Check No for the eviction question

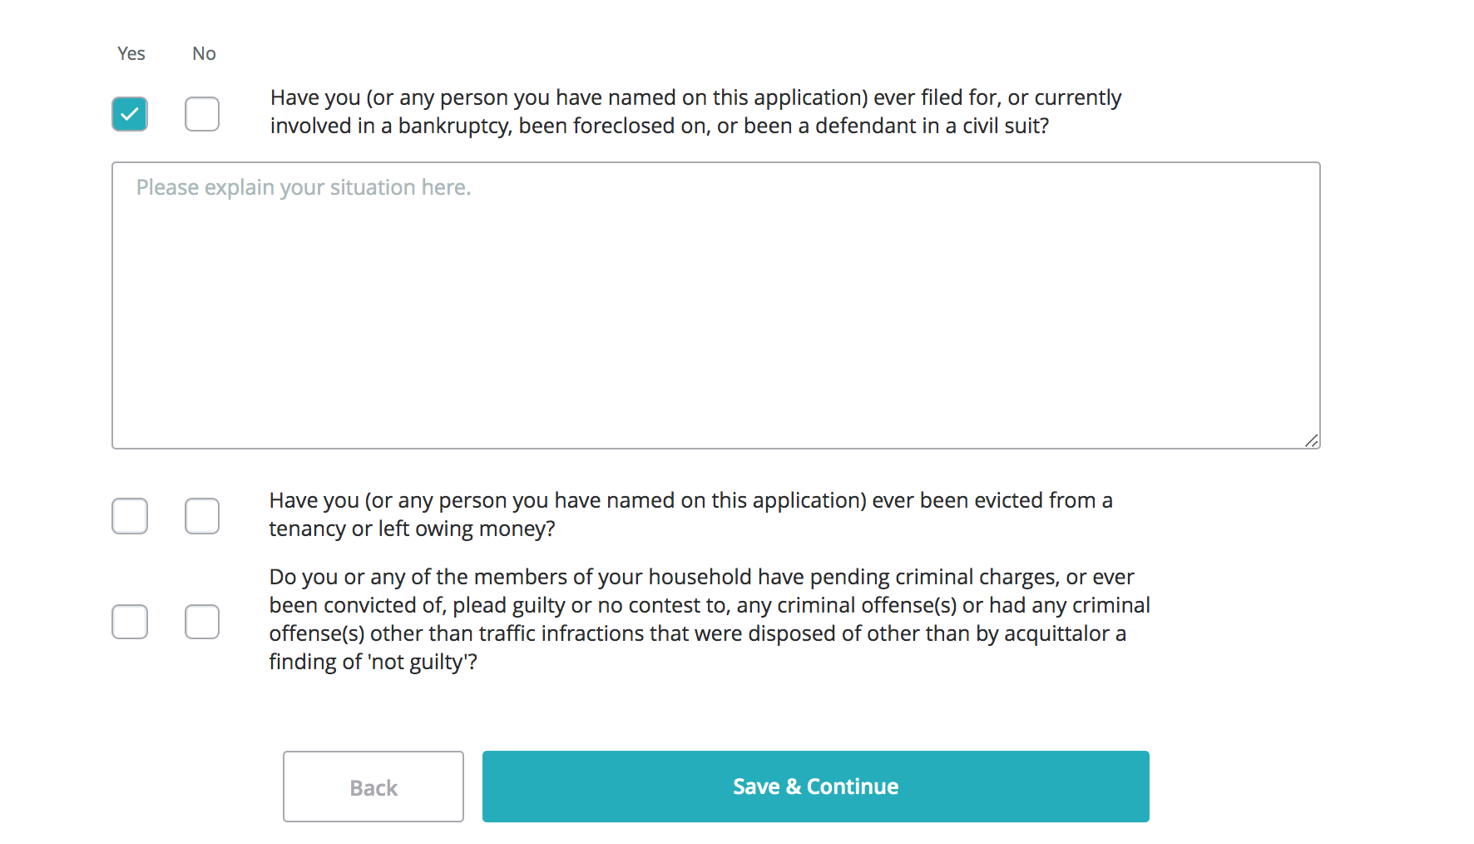[202, 516]
